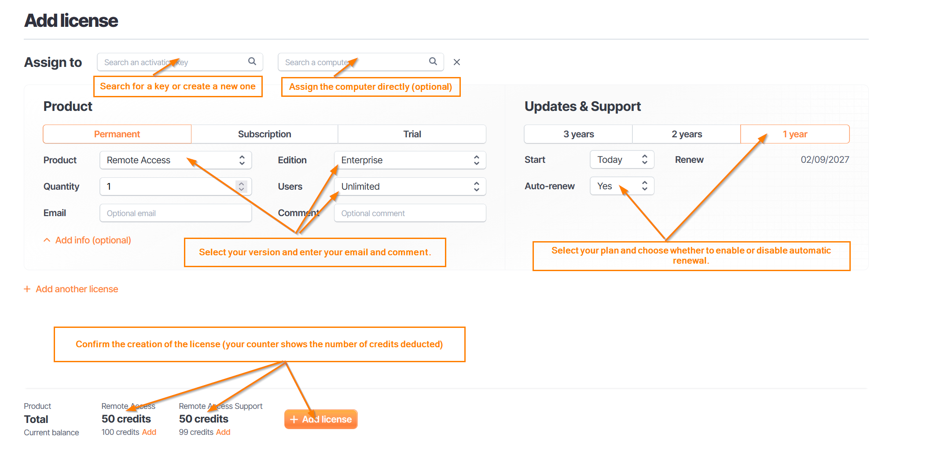Select the 3 years support plan

[578, 134]
